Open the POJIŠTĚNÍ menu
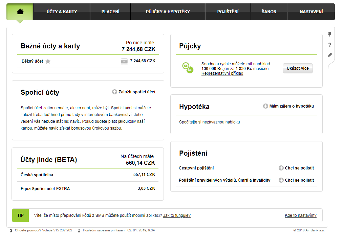The image size is (344, 251). click(228, 12)
